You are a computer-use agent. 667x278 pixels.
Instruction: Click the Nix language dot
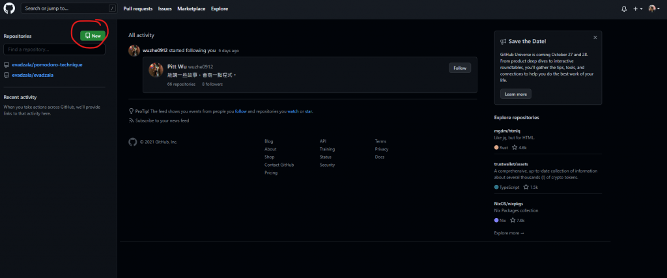[x=496, y=221]
